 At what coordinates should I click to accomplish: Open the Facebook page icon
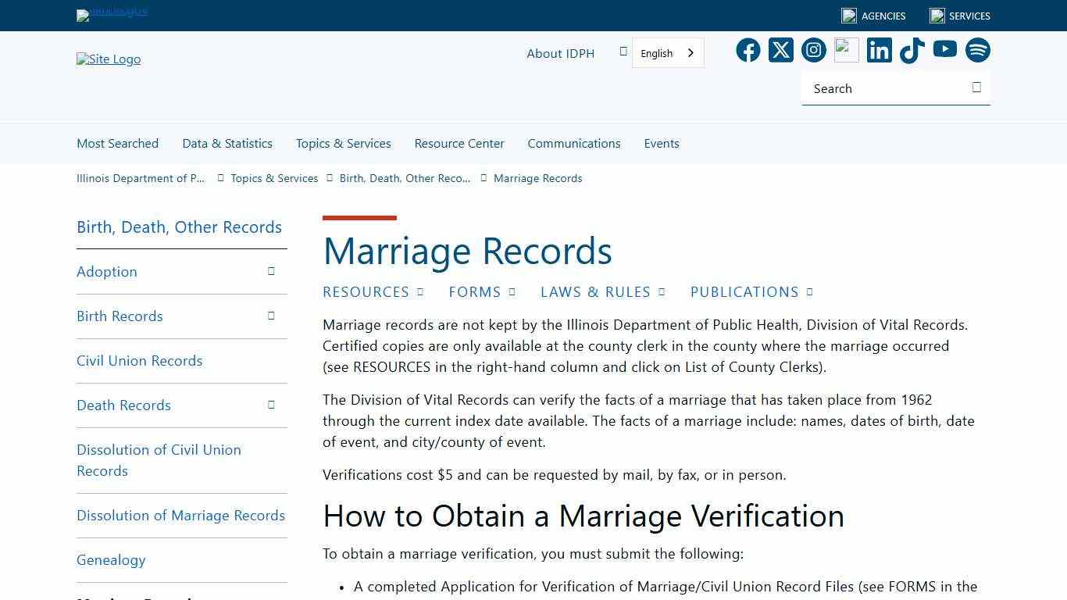[x=748, y=49]
